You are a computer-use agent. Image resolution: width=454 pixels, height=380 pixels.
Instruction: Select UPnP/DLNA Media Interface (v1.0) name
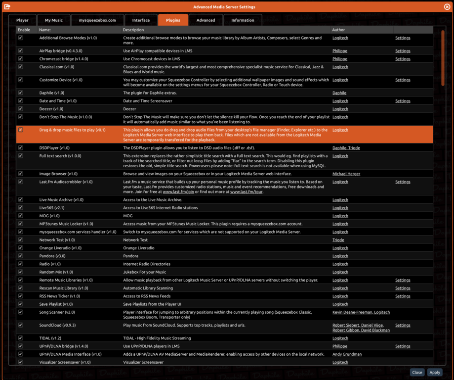point(70,354)
